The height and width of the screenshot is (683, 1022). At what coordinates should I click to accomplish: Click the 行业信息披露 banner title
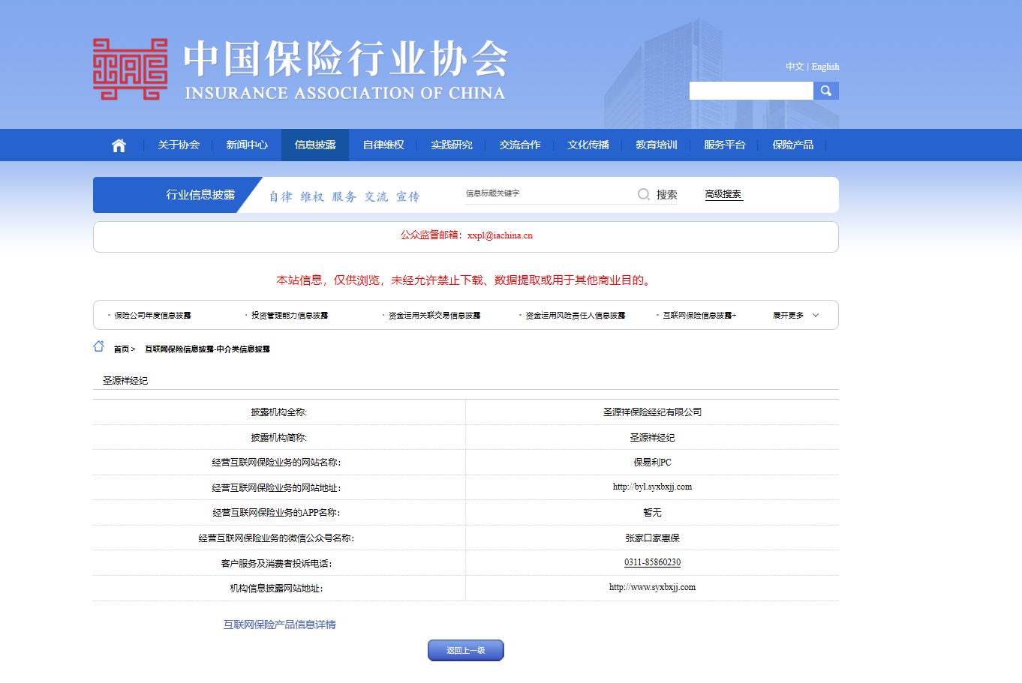[200, 195]
